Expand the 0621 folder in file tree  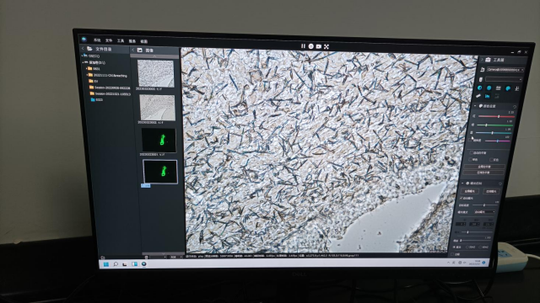click(x=86, y=69)
